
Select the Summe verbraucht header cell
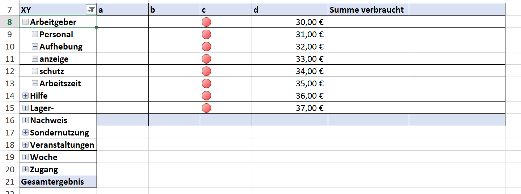[x=368, y=10]
